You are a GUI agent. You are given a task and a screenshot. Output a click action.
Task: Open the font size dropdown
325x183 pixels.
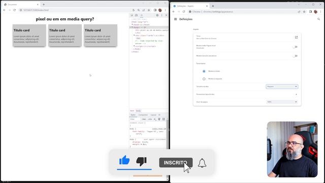tap(282, 86)
